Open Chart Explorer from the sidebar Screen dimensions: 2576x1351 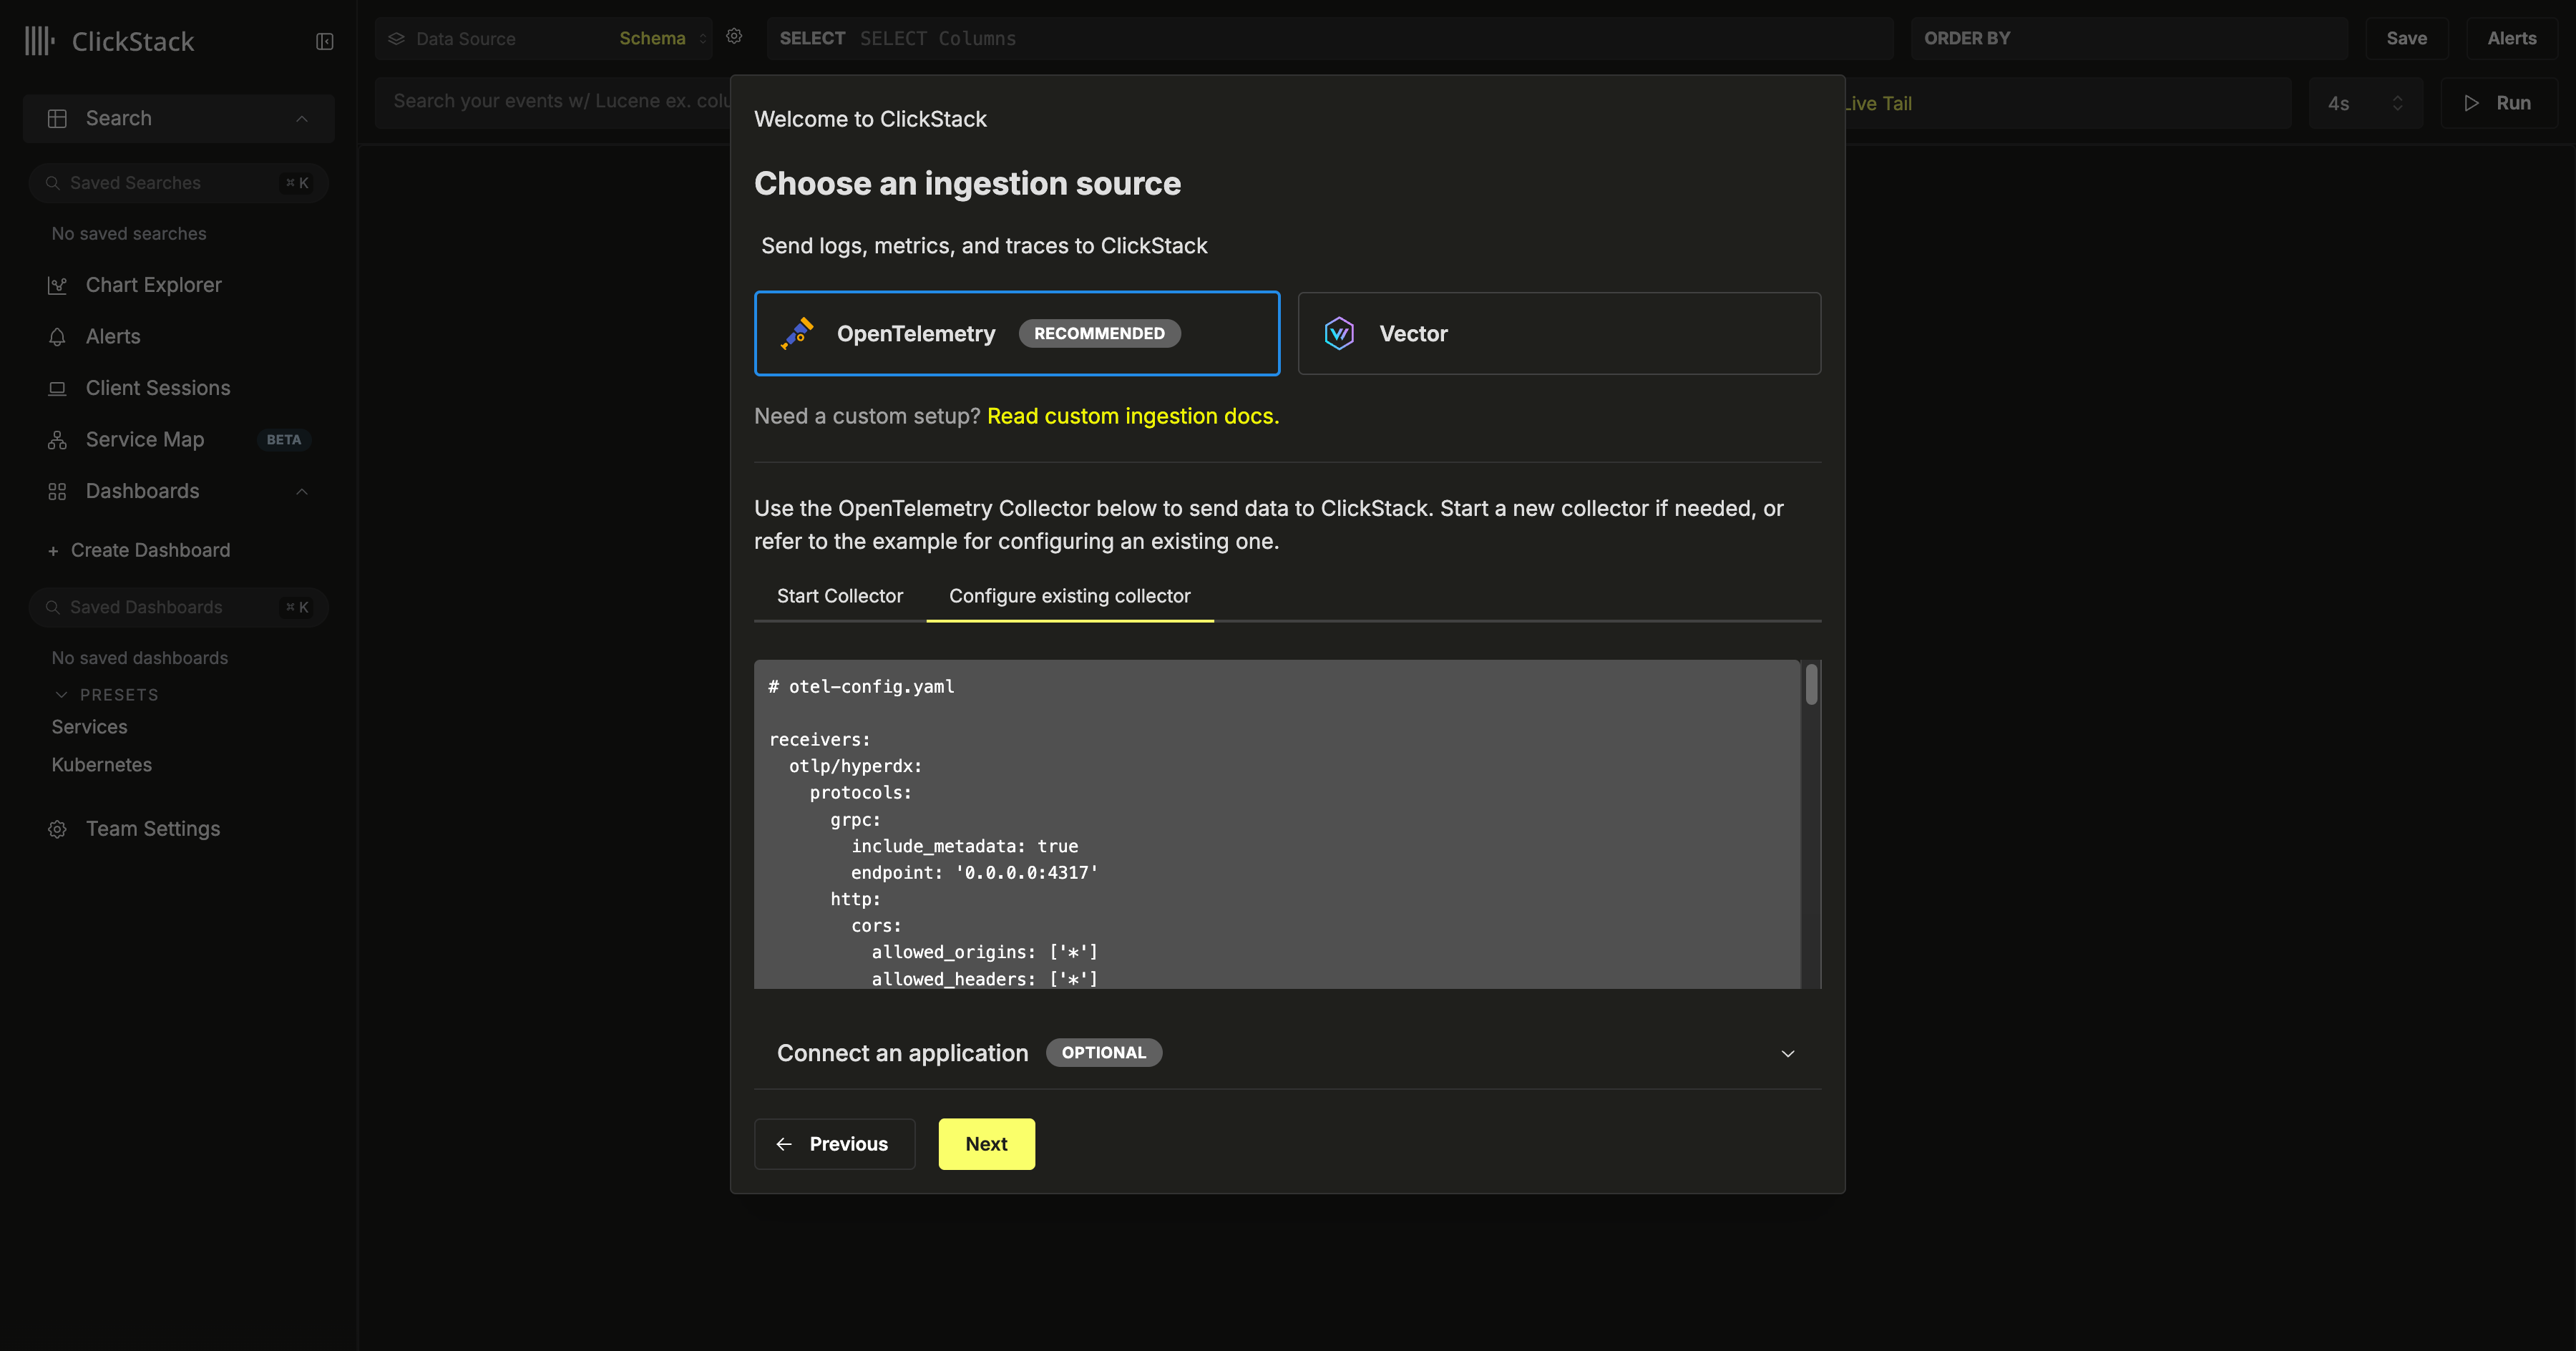[x=153, y=285]
